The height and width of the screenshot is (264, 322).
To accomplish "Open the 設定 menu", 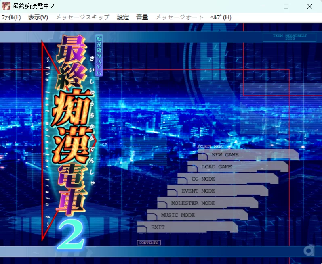I will click(x=123, y=17).
